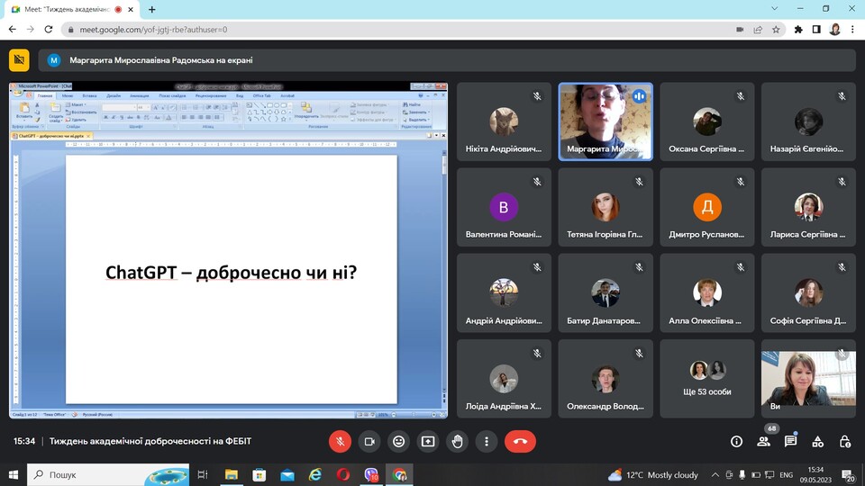The image size is (865, 486).
Task: Open the emoji reactions panel
Action: pos(398,441)
